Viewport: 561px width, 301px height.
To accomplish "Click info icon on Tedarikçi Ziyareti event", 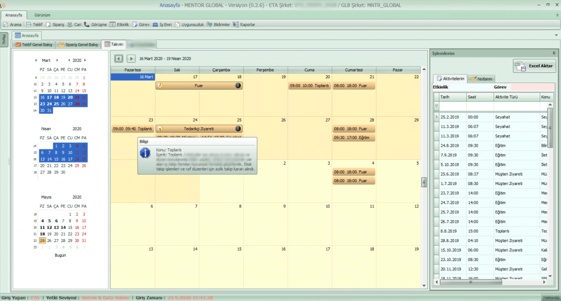I will pos(238,129).
